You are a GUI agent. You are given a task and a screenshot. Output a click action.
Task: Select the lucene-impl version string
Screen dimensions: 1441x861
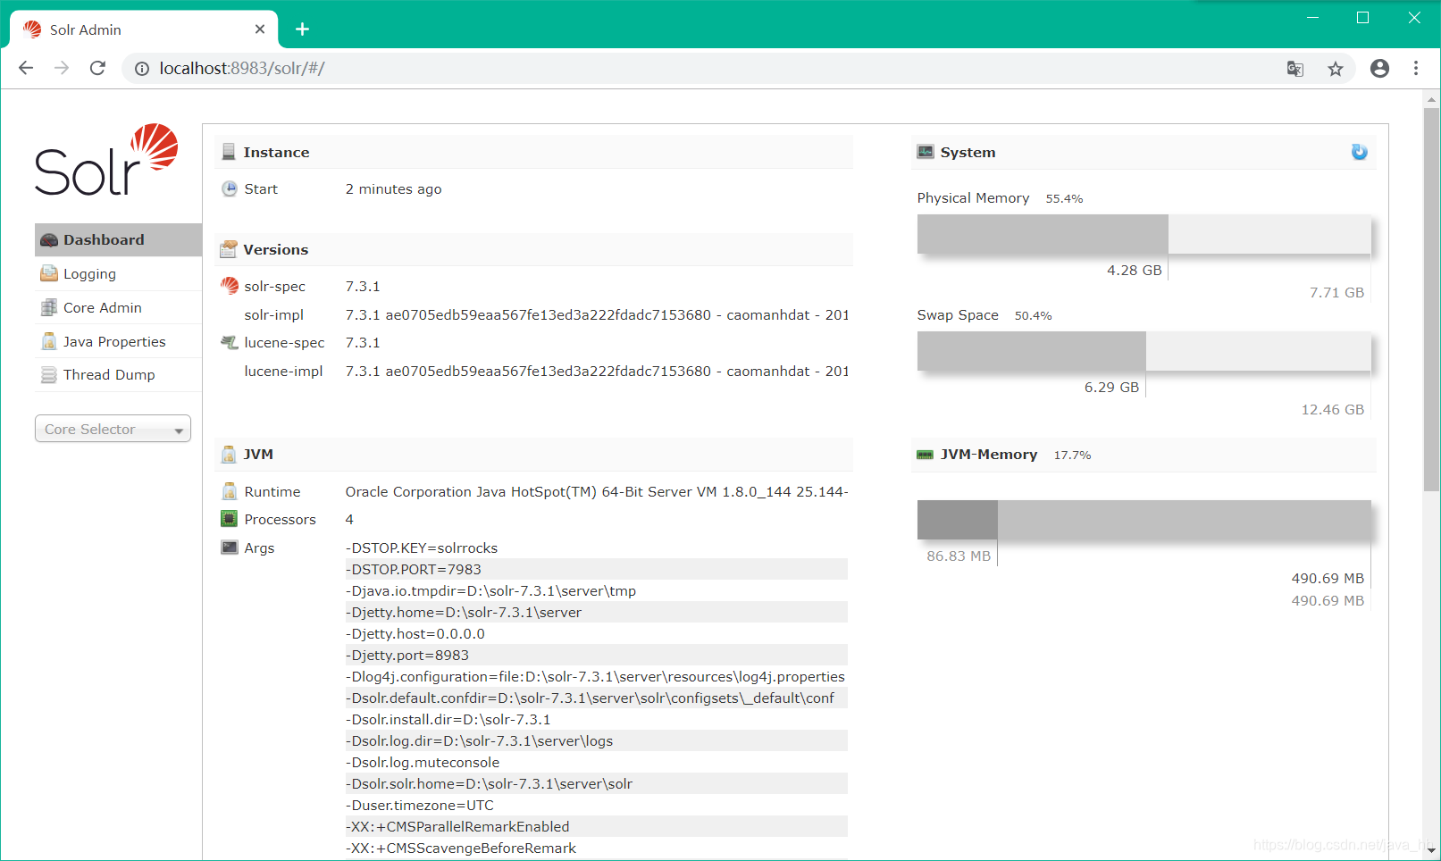tap(597, 371)
